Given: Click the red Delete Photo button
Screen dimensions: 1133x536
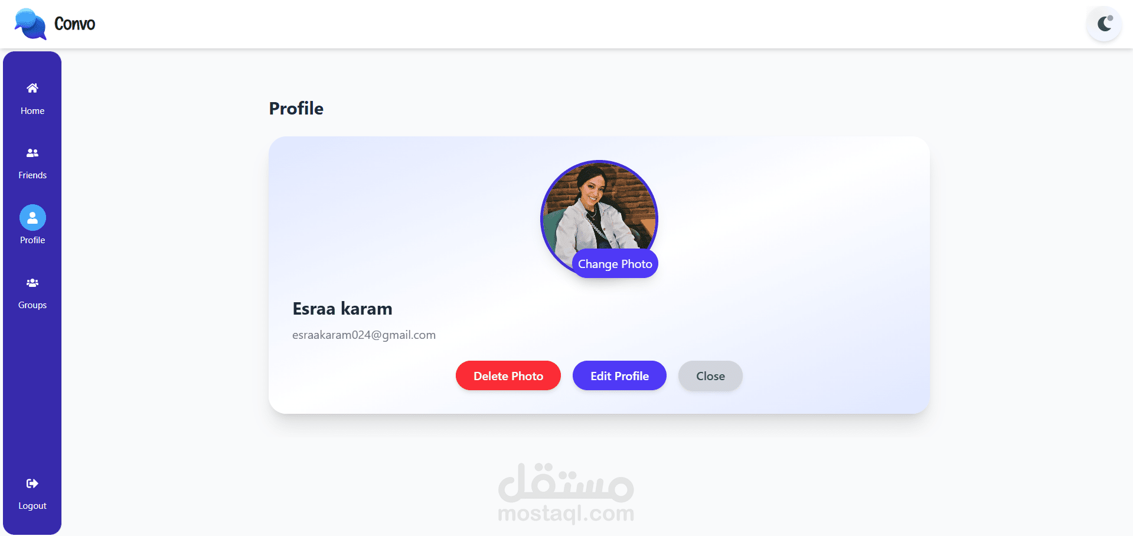Looking at the screenshot, I should pyautogui.click(x=508, y=376).
